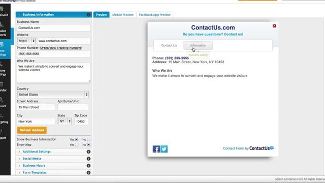Set Show Business Information to Yes
325x183 pixels.
click(x=77, y=139)
